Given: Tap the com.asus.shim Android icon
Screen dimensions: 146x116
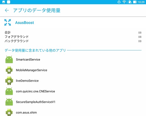Looking at the screenshot, I should tap(9, 112).
